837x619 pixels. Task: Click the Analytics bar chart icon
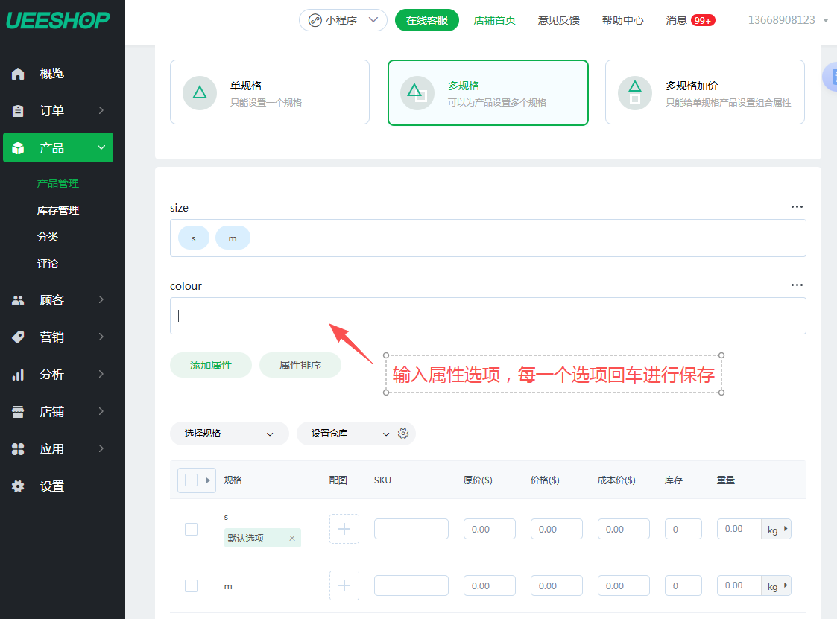click(x=19, y=375)
